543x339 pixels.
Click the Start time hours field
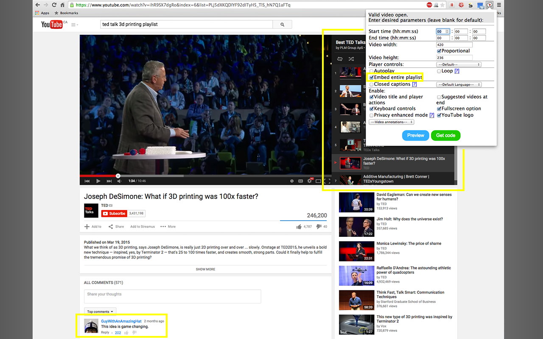442,31
